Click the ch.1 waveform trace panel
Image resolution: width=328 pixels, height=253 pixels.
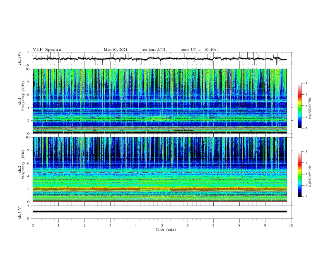click(163, 59)
